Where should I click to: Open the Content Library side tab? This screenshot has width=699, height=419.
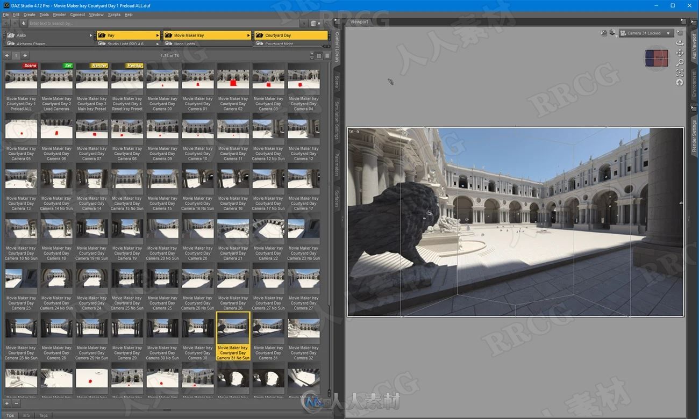pyautogui.click(x=337, y=47)
